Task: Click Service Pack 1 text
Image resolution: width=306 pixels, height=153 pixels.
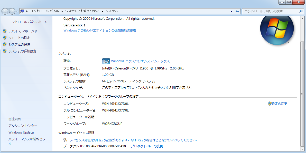Action: (x=74, y=25)
